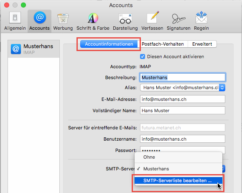Open the Signaturen preferences pane

(x=178, y=21)
